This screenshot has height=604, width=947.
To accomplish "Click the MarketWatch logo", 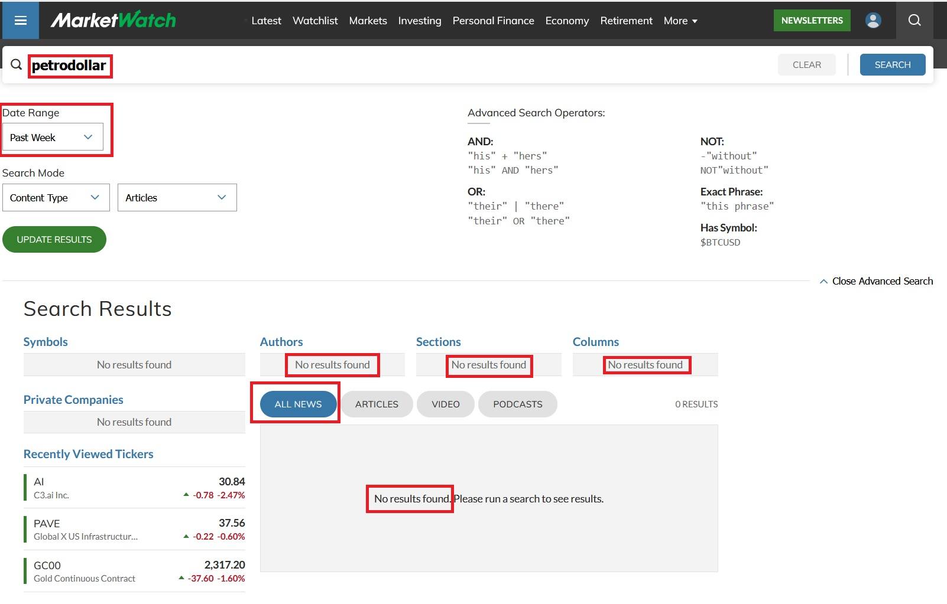I will point(113,20).
